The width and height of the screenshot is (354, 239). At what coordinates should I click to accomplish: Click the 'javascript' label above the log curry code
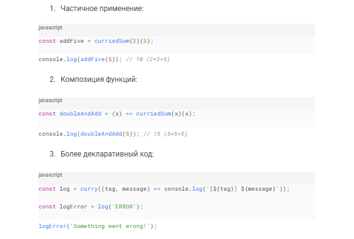pyautogui.click(x=50, y=175)
